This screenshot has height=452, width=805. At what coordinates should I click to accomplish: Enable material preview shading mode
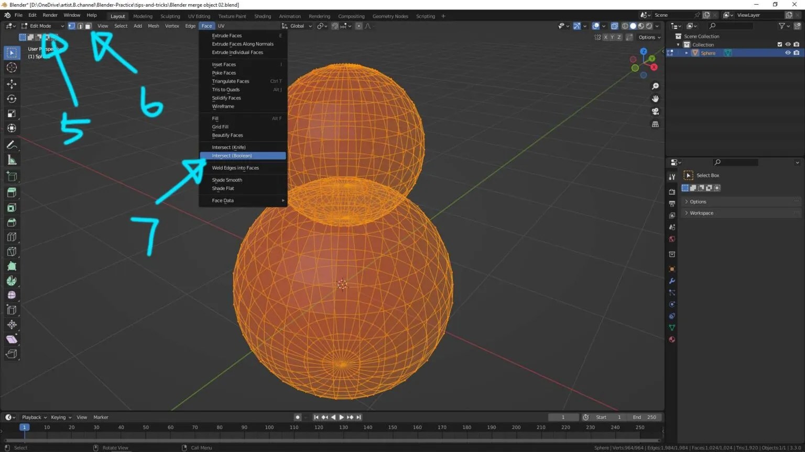(640, 26)
